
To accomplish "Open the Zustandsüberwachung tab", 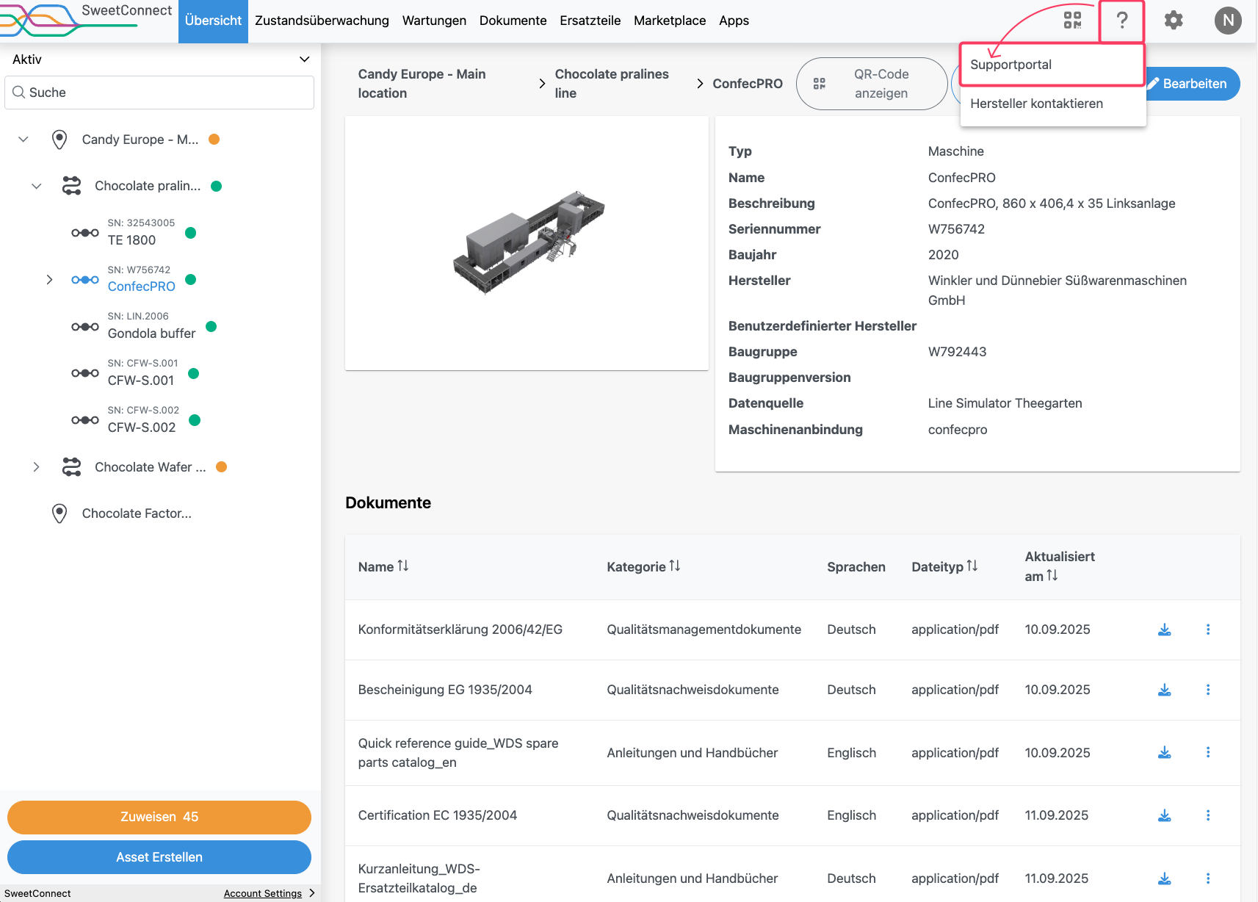I will (322, 21).
